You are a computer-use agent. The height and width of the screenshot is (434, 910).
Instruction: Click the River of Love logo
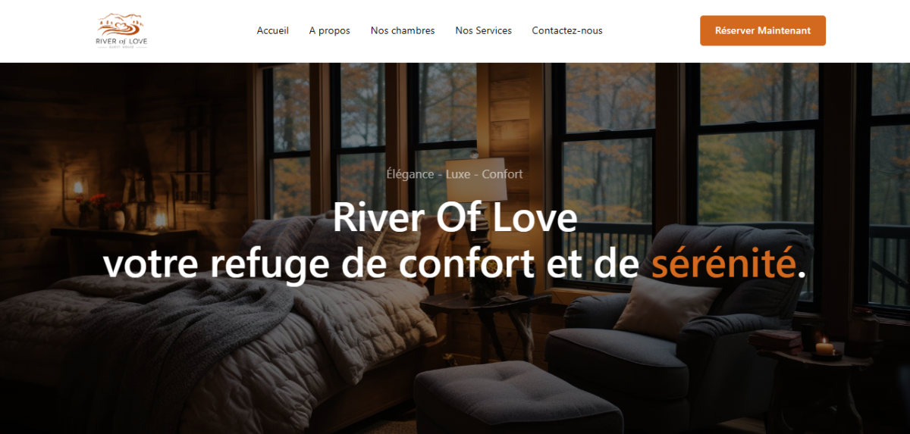pyautogui.click(x=121, y=31)
